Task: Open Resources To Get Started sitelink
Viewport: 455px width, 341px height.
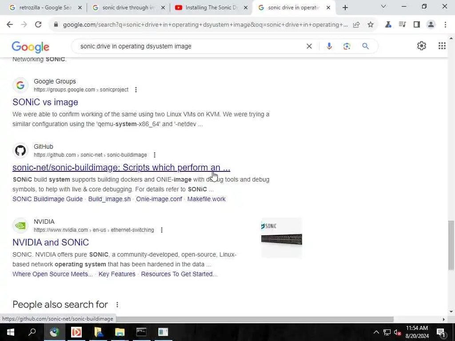Action: click(179, 274)
